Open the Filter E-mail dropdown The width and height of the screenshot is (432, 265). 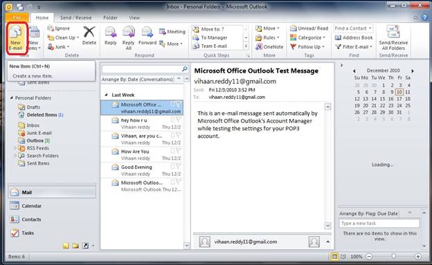coord(354,47)
